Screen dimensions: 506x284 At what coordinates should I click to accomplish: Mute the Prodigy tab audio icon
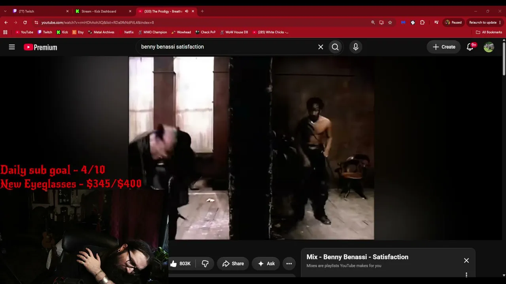187,11
